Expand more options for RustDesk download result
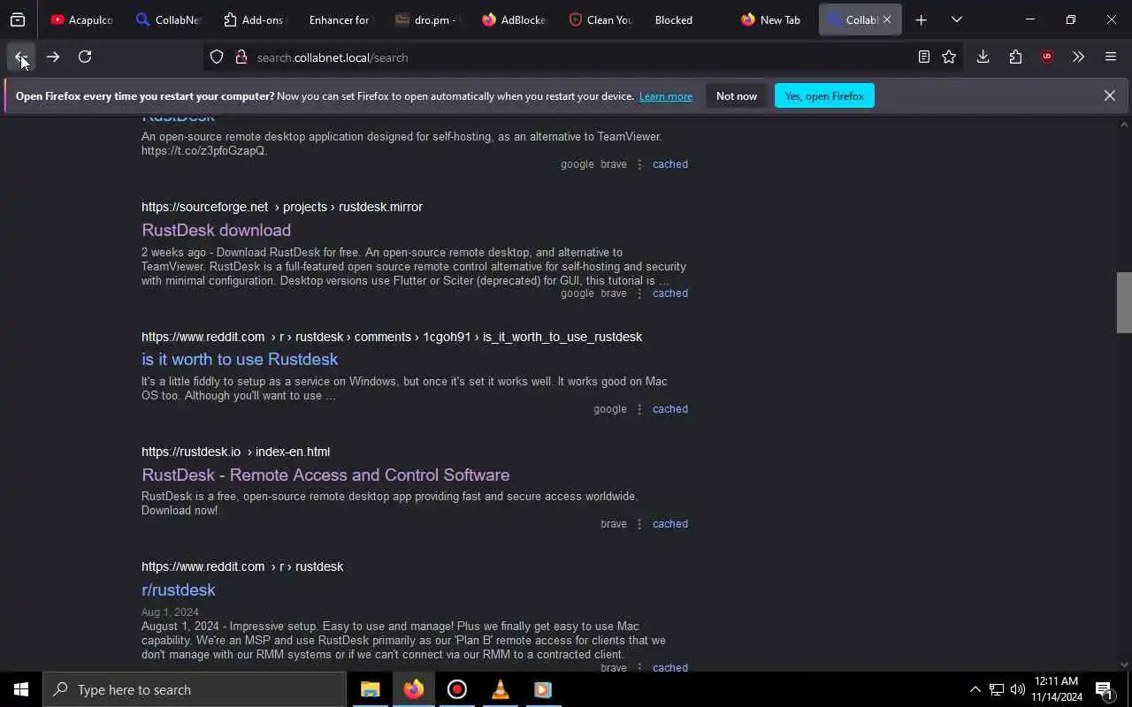The image size is (1132, 707). click(x=639, y=293)
